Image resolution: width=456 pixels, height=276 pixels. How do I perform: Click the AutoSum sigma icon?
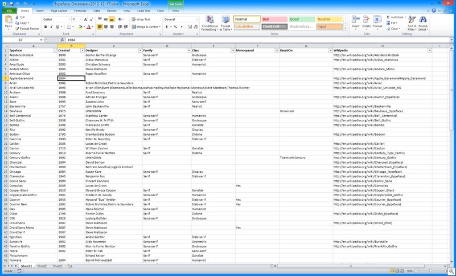(389, 17)
